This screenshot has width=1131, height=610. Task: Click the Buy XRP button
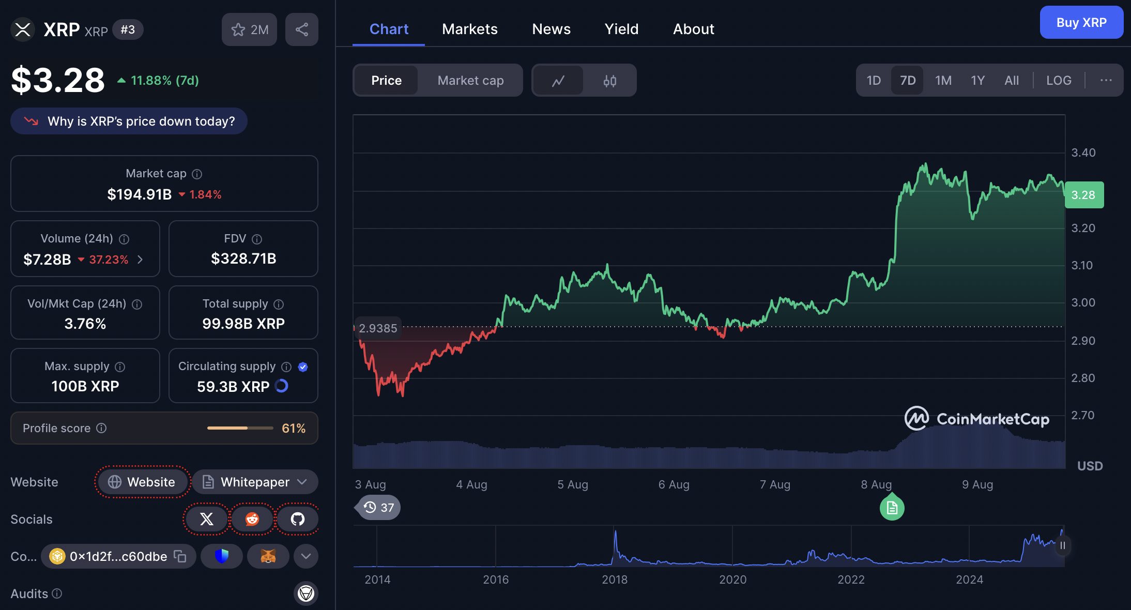(1081, 22)
